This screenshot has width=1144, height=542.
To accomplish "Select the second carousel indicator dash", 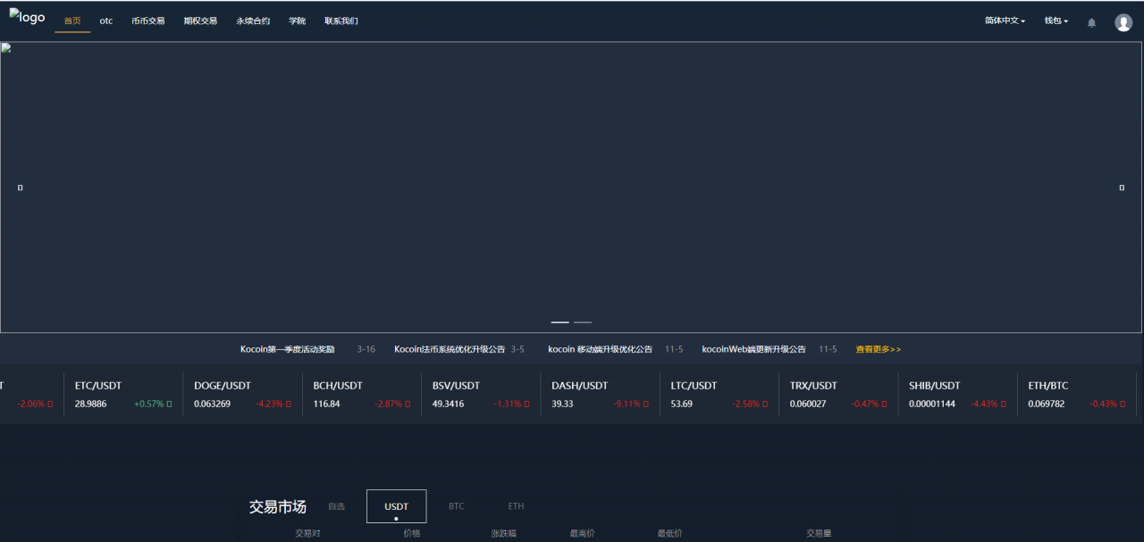I will (583, 322).
